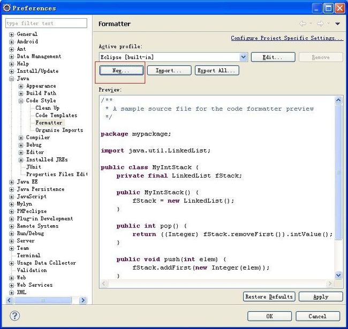Click the Export All button
The height and width of the screenshot is (329, 348).
pos(217,71)
